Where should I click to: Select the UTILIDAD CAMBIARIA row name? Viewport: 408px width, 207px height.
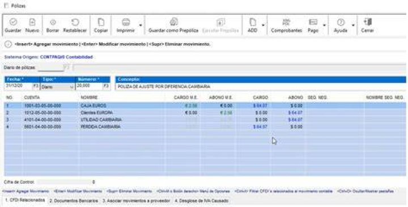coord(101,120)
